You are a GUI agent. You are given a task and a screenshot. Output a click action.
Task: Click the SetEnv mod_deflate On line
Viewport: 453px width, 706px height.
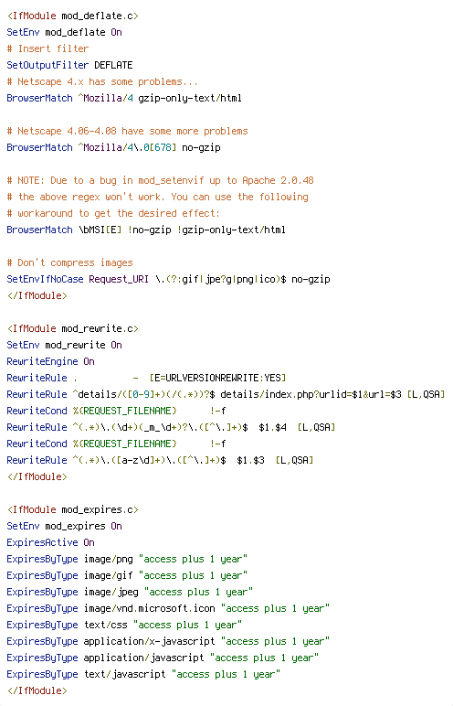[64, 32]
